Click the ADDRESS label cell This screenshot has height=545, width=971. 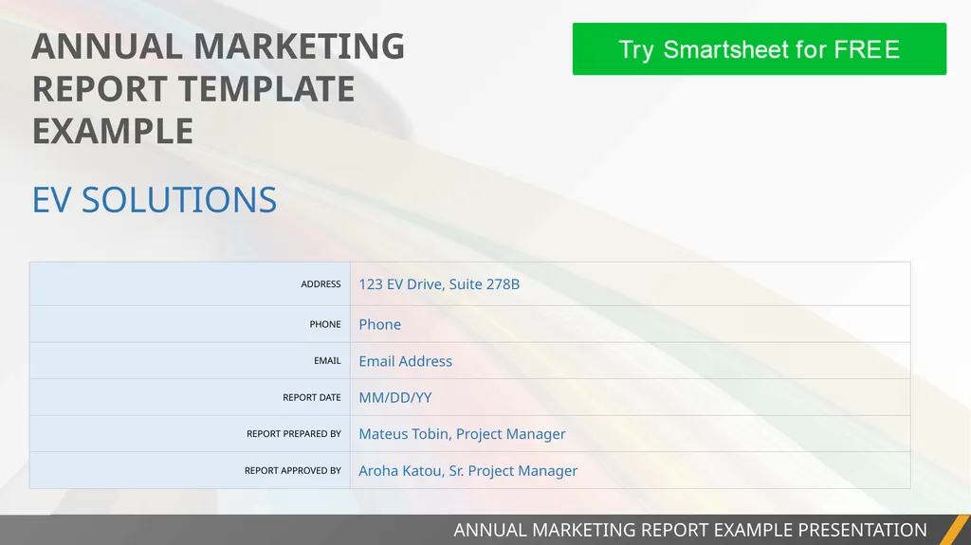coord(190,283)
